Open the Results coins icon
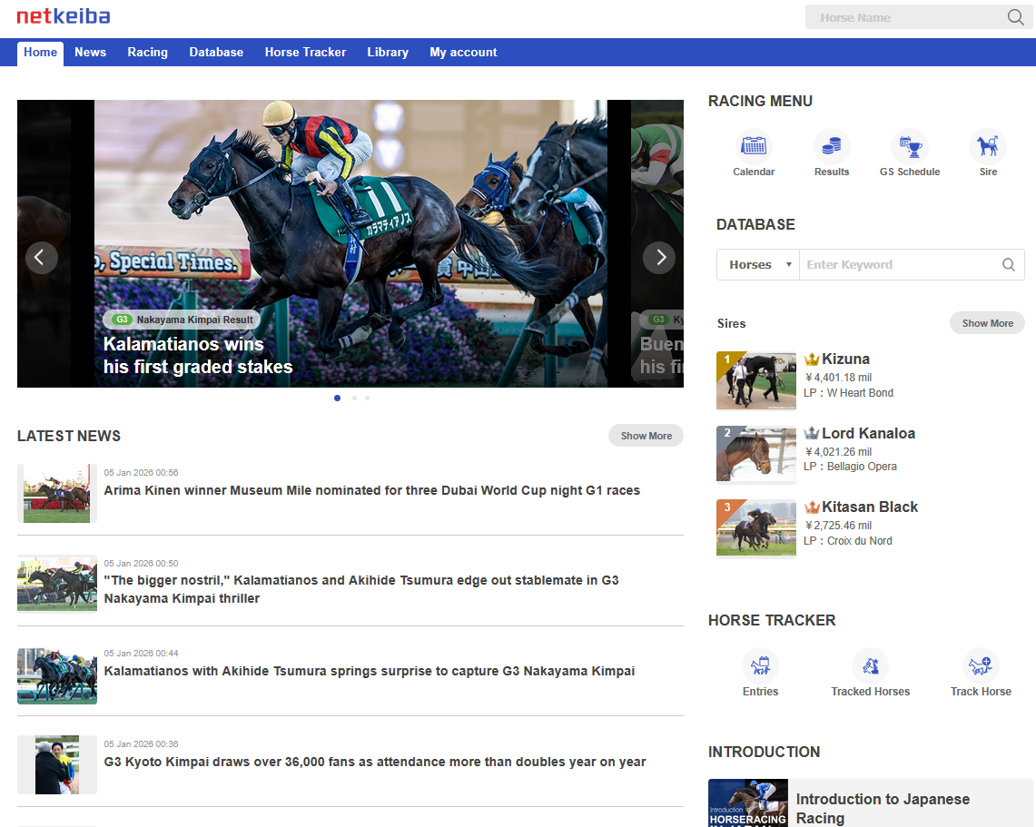 pyautogui.click(x=831, y=146)
